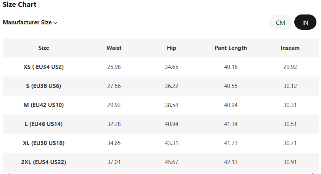Viewport: 321px width, 174px height.
Task: Click the Waist column header
Action: pyautogui.click(x=114, y=48)
